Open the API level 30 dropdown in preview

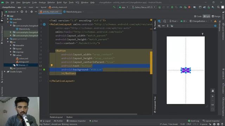184,21
